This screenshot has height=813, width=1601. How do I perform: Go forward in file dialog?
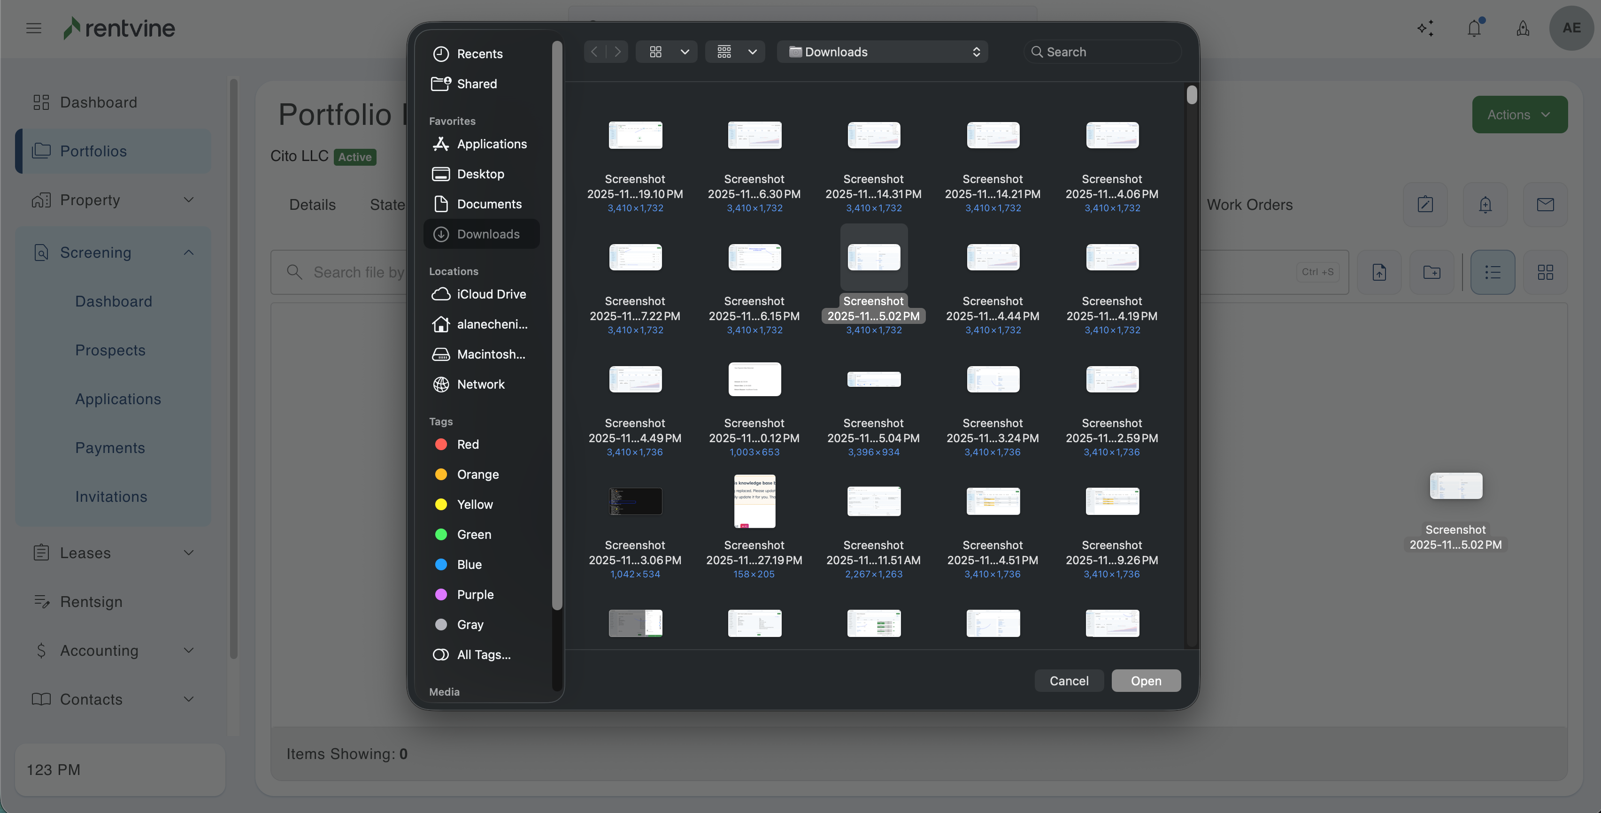[x=617, y=52]
